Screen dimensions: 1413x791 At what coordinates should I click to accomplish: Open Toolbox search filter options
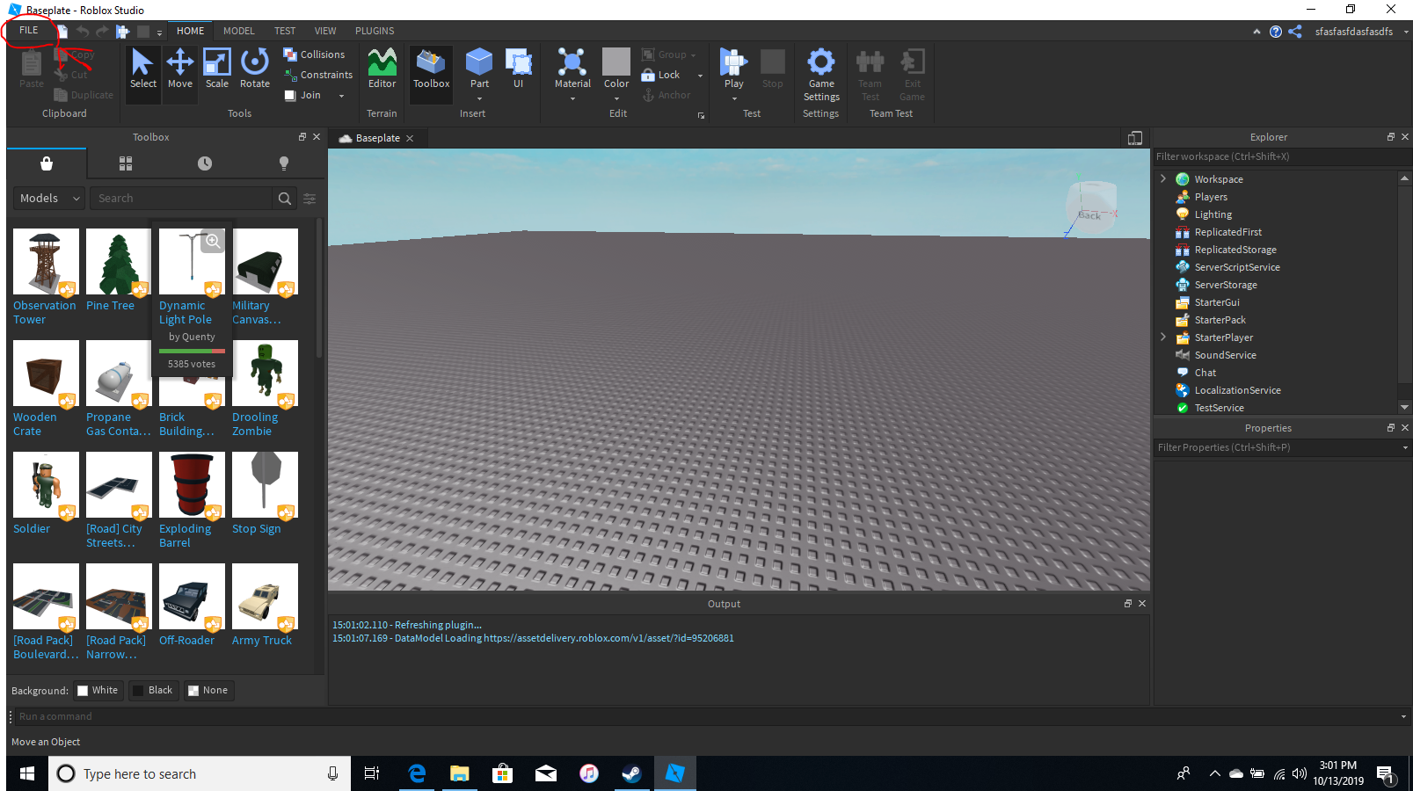[x=310, y=199]
